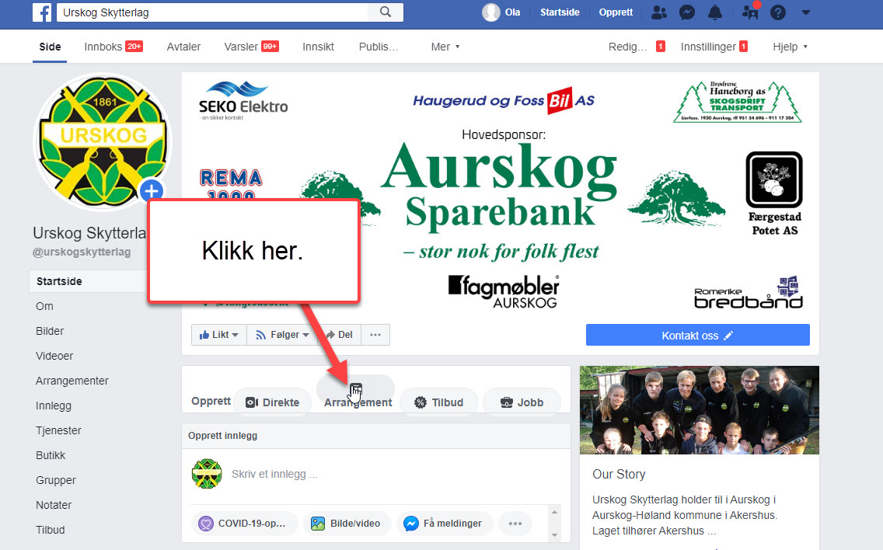This screenshot has height=550, width=883.
Task: Click the Arrangement calendar icon
Action: coord(355,388)
